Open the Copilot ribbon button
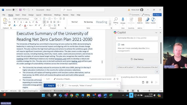The width and height of the screenshot is (187, 105). pos(153,21)
